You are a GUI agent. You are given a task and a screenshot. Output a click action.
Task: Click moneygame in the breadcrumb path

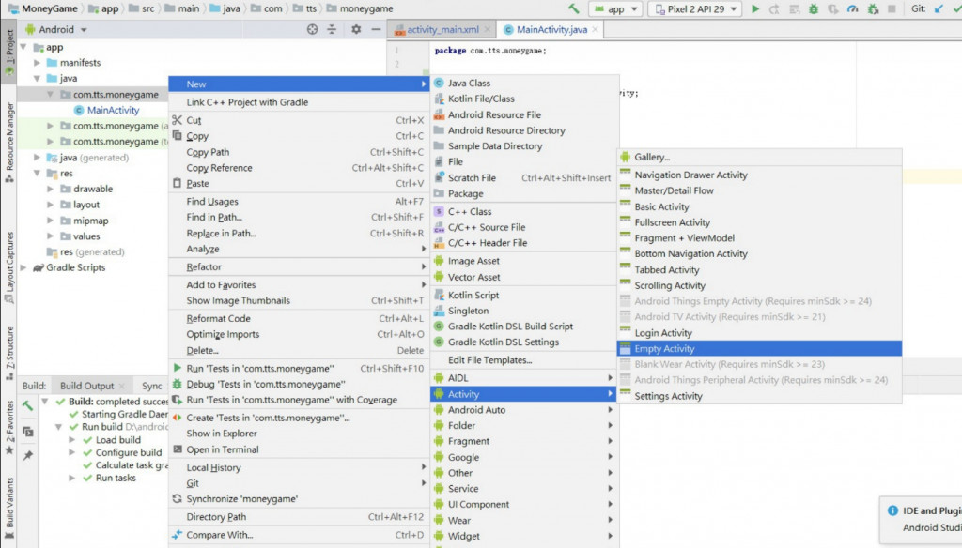(x=365, y=8)
